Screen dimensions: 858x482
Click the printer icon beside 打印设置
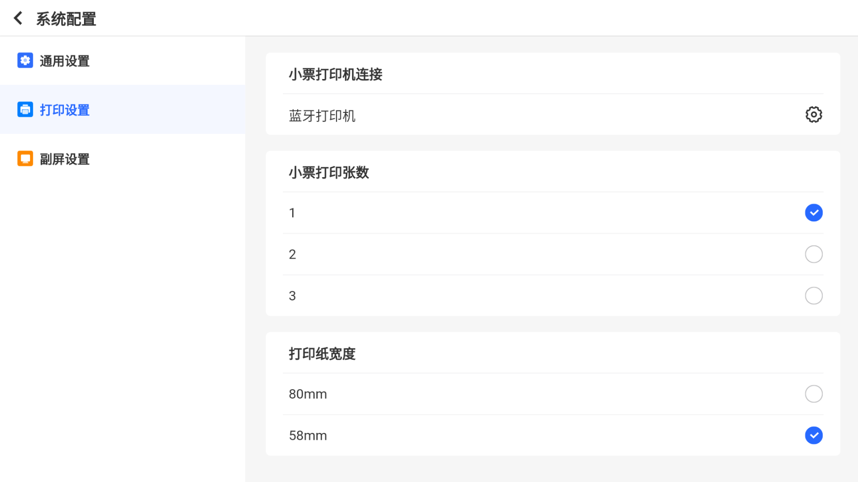click(x=25, y=109)
